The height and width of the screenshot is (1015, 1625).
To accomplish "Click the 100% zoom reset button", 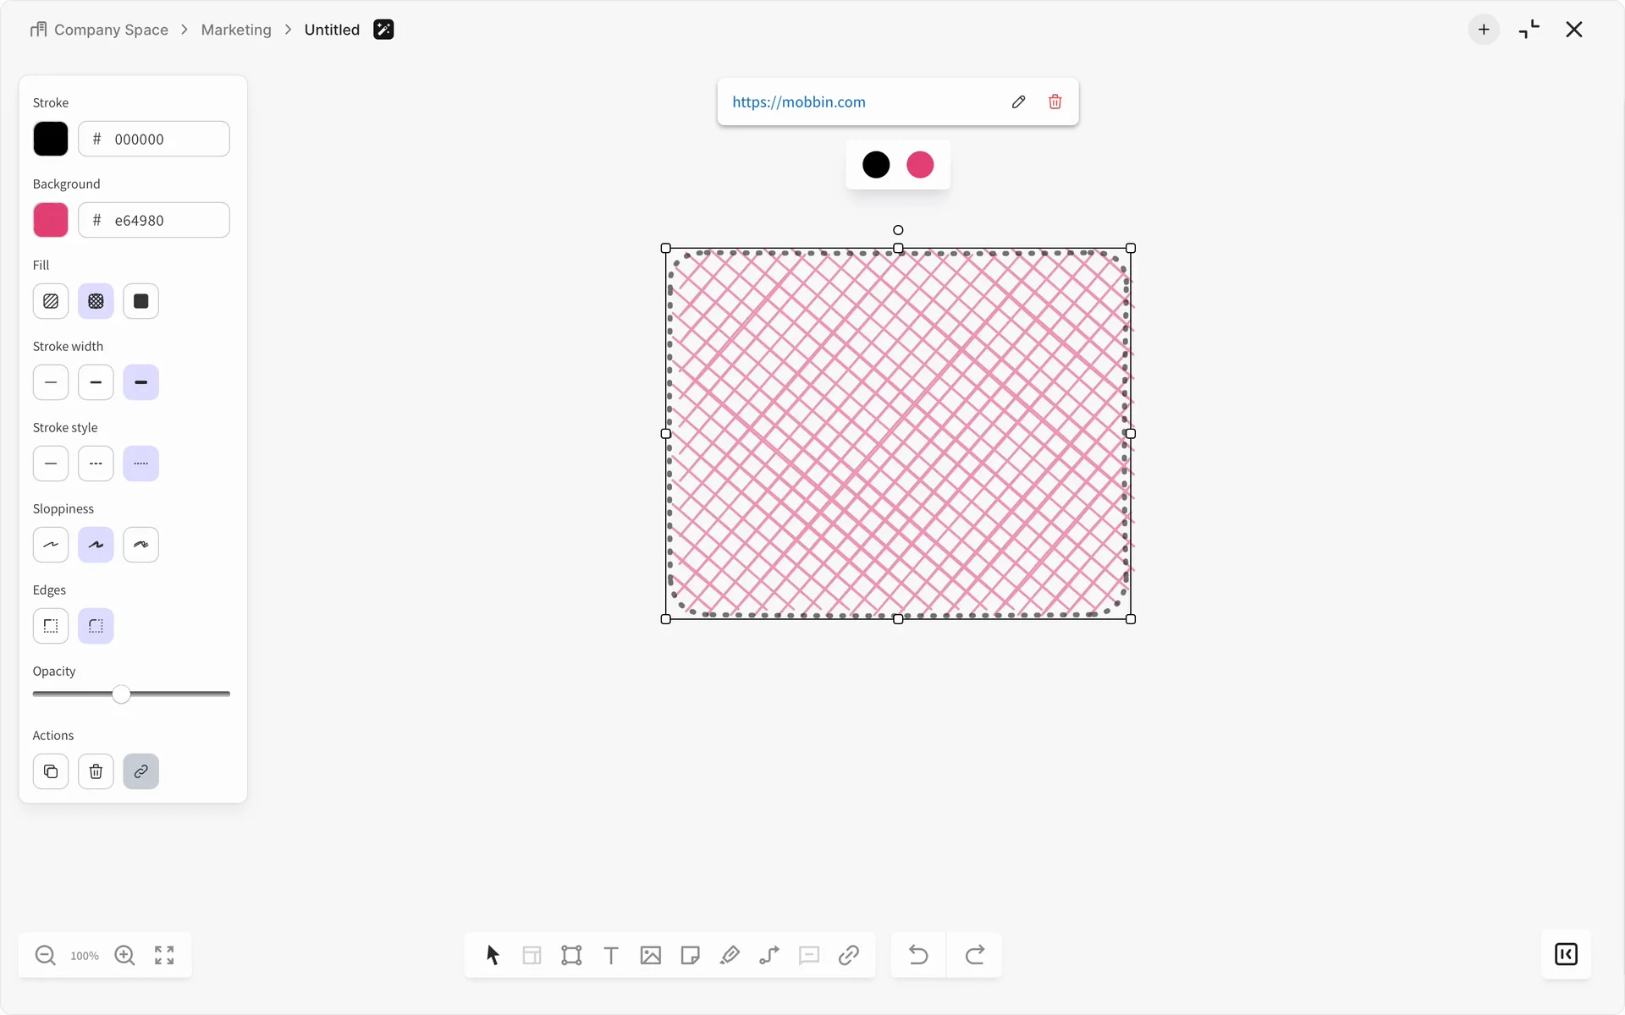I will (85, 956).
